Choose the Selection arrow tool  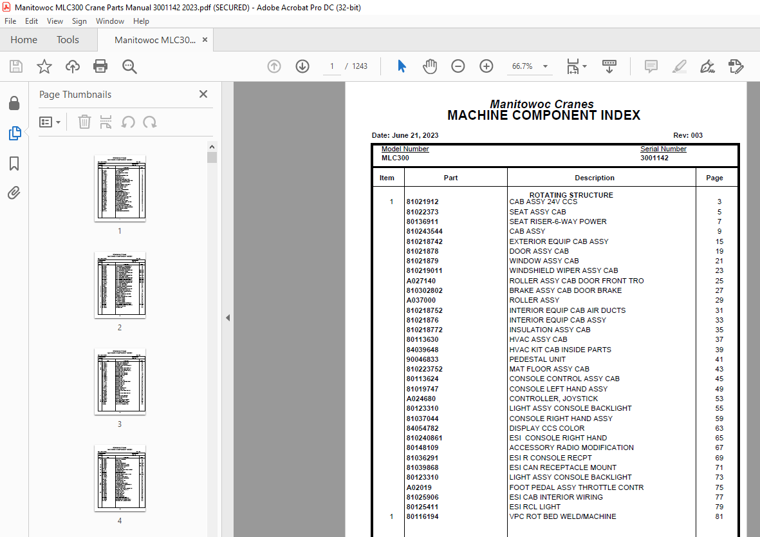[402, 66]
